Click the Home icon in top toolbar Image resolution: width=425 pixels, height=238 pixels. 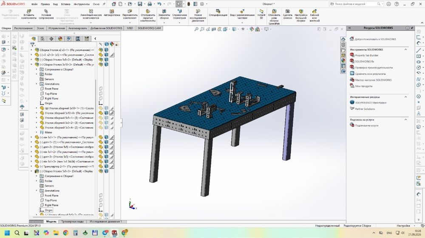point(114,4)
